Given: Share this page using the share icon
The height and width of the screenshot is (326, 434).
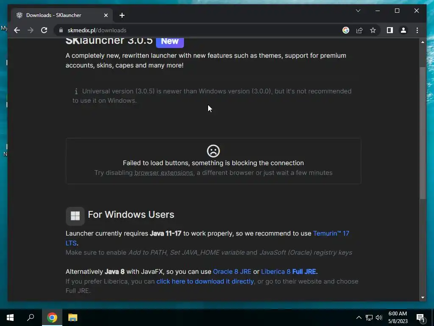Looking at the screenshot, I should point(359,30).
